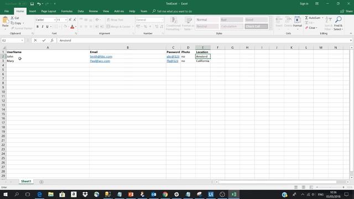Viewport: 354px width, 199px height.
Task: Select the UserName header cell
Action: 48,52
